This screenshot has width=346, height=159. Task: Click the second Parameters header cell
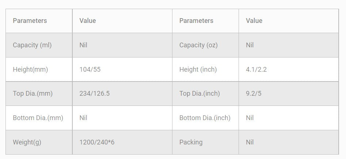click(x=196, y=21)
